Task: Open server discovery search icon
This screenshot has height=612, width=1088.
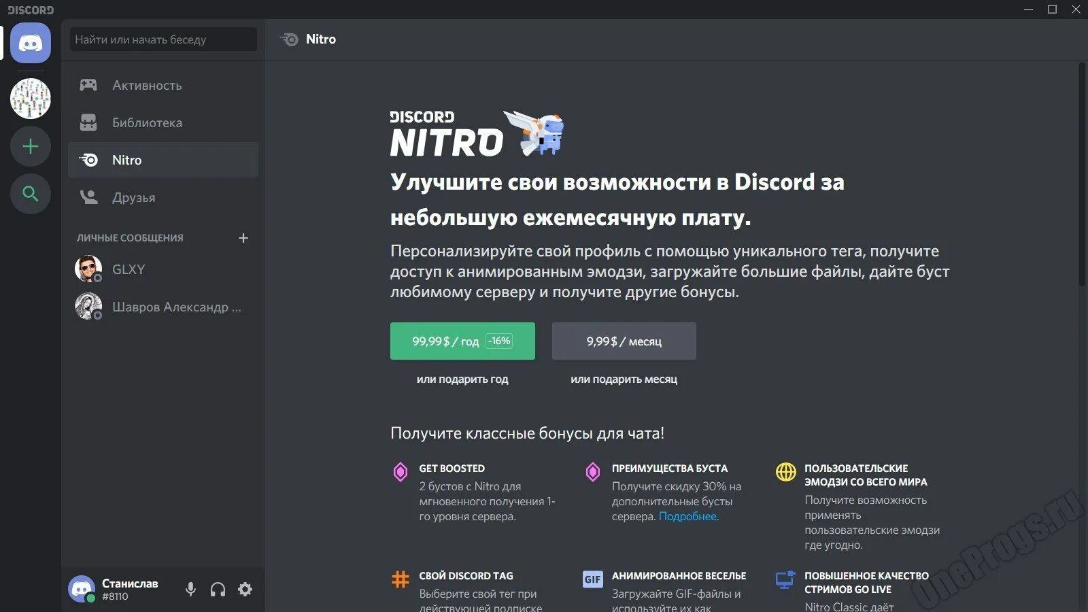Action: (31, 194)
